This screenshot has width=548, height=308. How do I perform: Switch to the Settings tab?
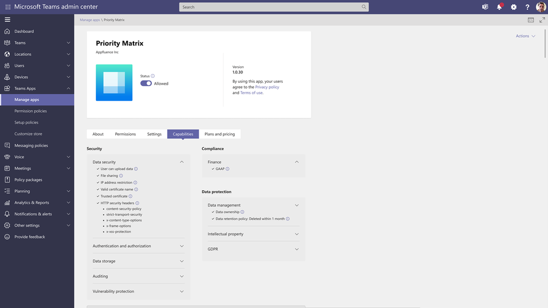tap(154, 134)
